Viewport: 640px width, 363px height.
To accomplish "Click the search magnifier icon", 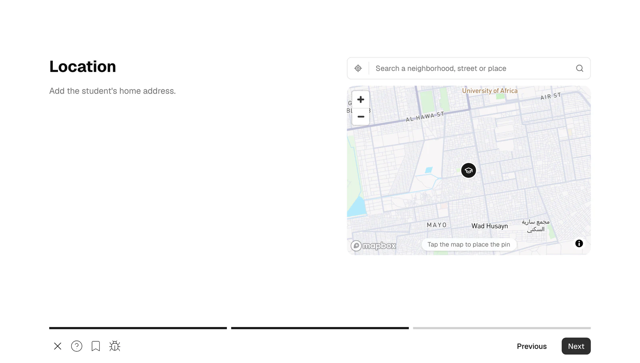I will pos(579,68).
